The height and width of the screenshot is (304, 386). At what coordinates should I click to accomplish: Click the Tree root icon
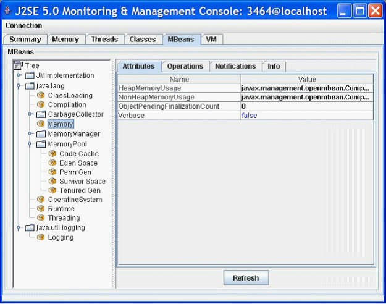pyautogui.click(x=18, y=65)
